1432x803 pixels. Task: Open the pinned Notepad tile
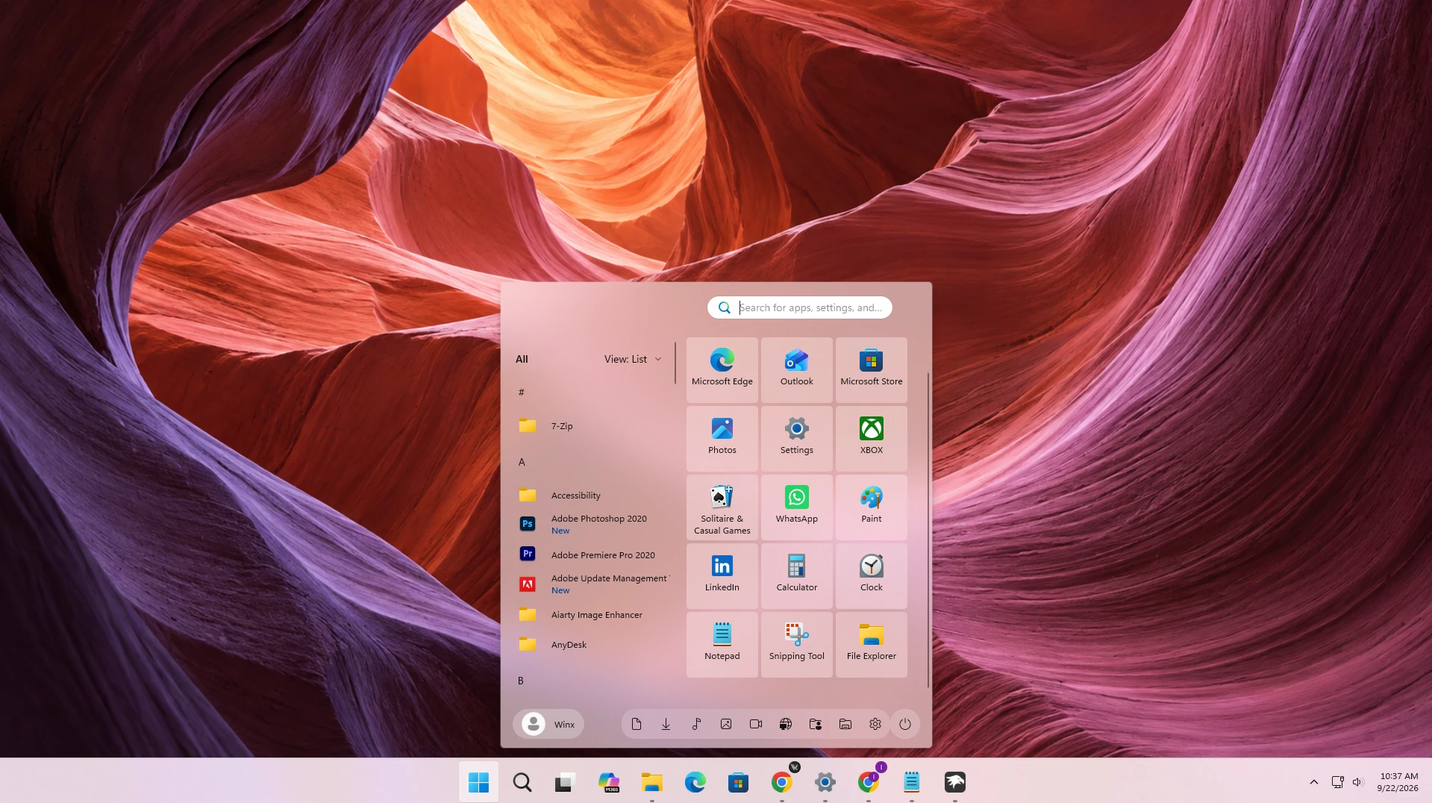point(722,644)
